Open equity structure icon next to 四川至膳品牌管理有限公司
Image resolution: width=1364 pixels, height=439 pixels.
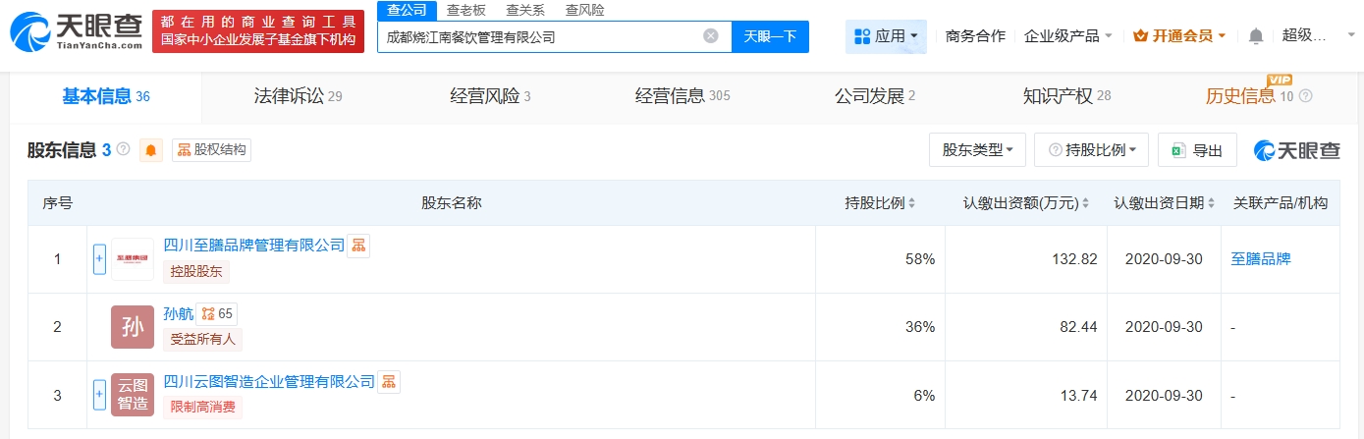359,246
